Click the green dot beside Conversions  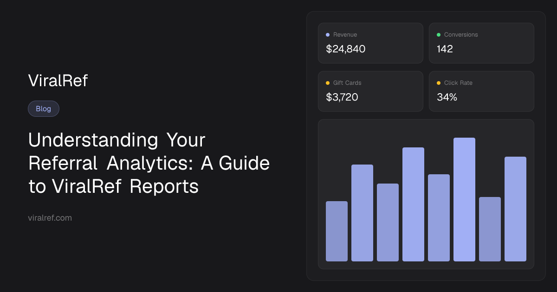439,35
